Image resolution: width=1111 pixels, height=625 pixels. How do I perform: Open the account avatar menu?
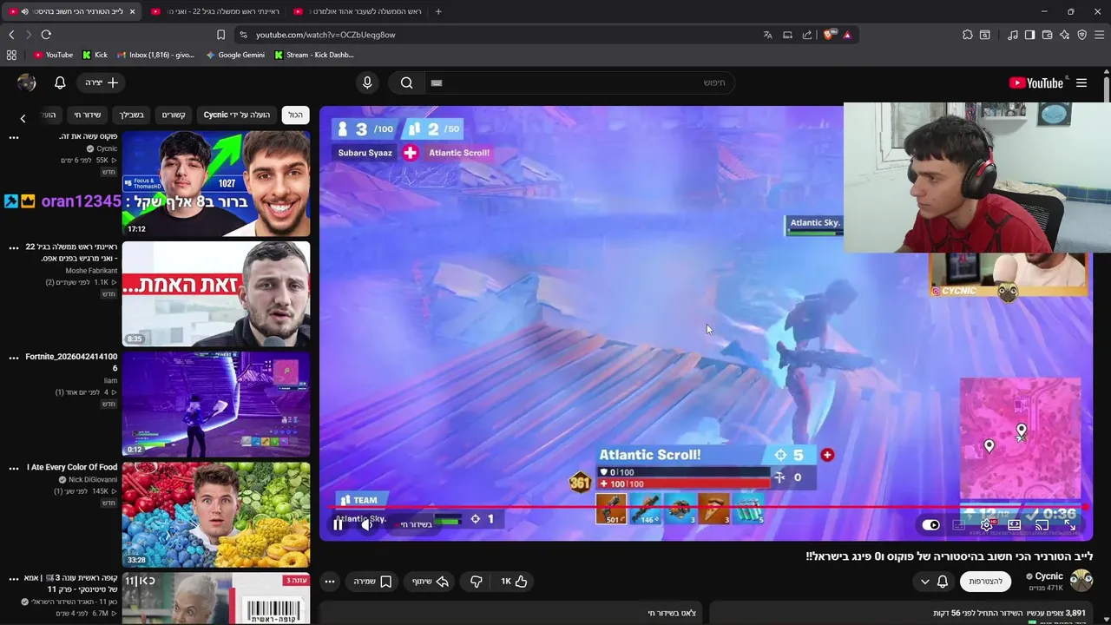27,82
